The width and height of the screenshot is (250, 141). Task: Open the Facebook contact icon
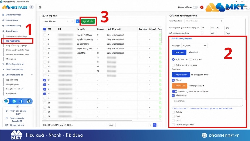click(21, 101)
